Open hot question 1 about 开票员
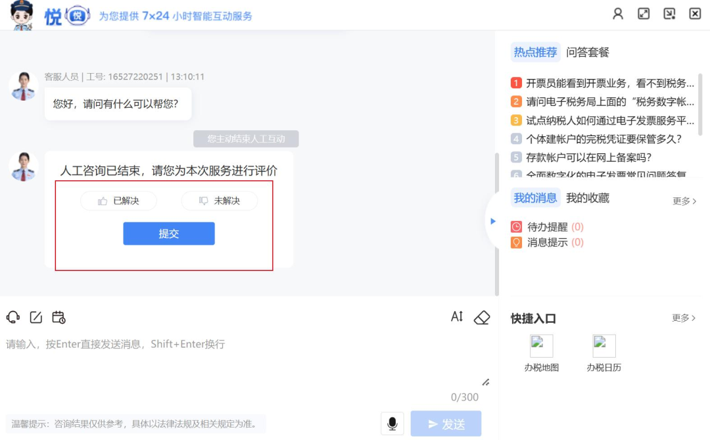This screenshot has height=440, width=710. 602,83
